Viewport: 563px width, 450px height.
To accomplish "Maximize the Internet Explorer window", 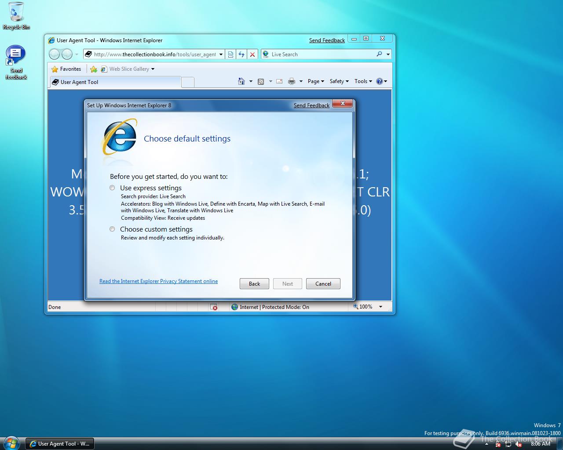I will pyautogui.click(x=366, y=39).
